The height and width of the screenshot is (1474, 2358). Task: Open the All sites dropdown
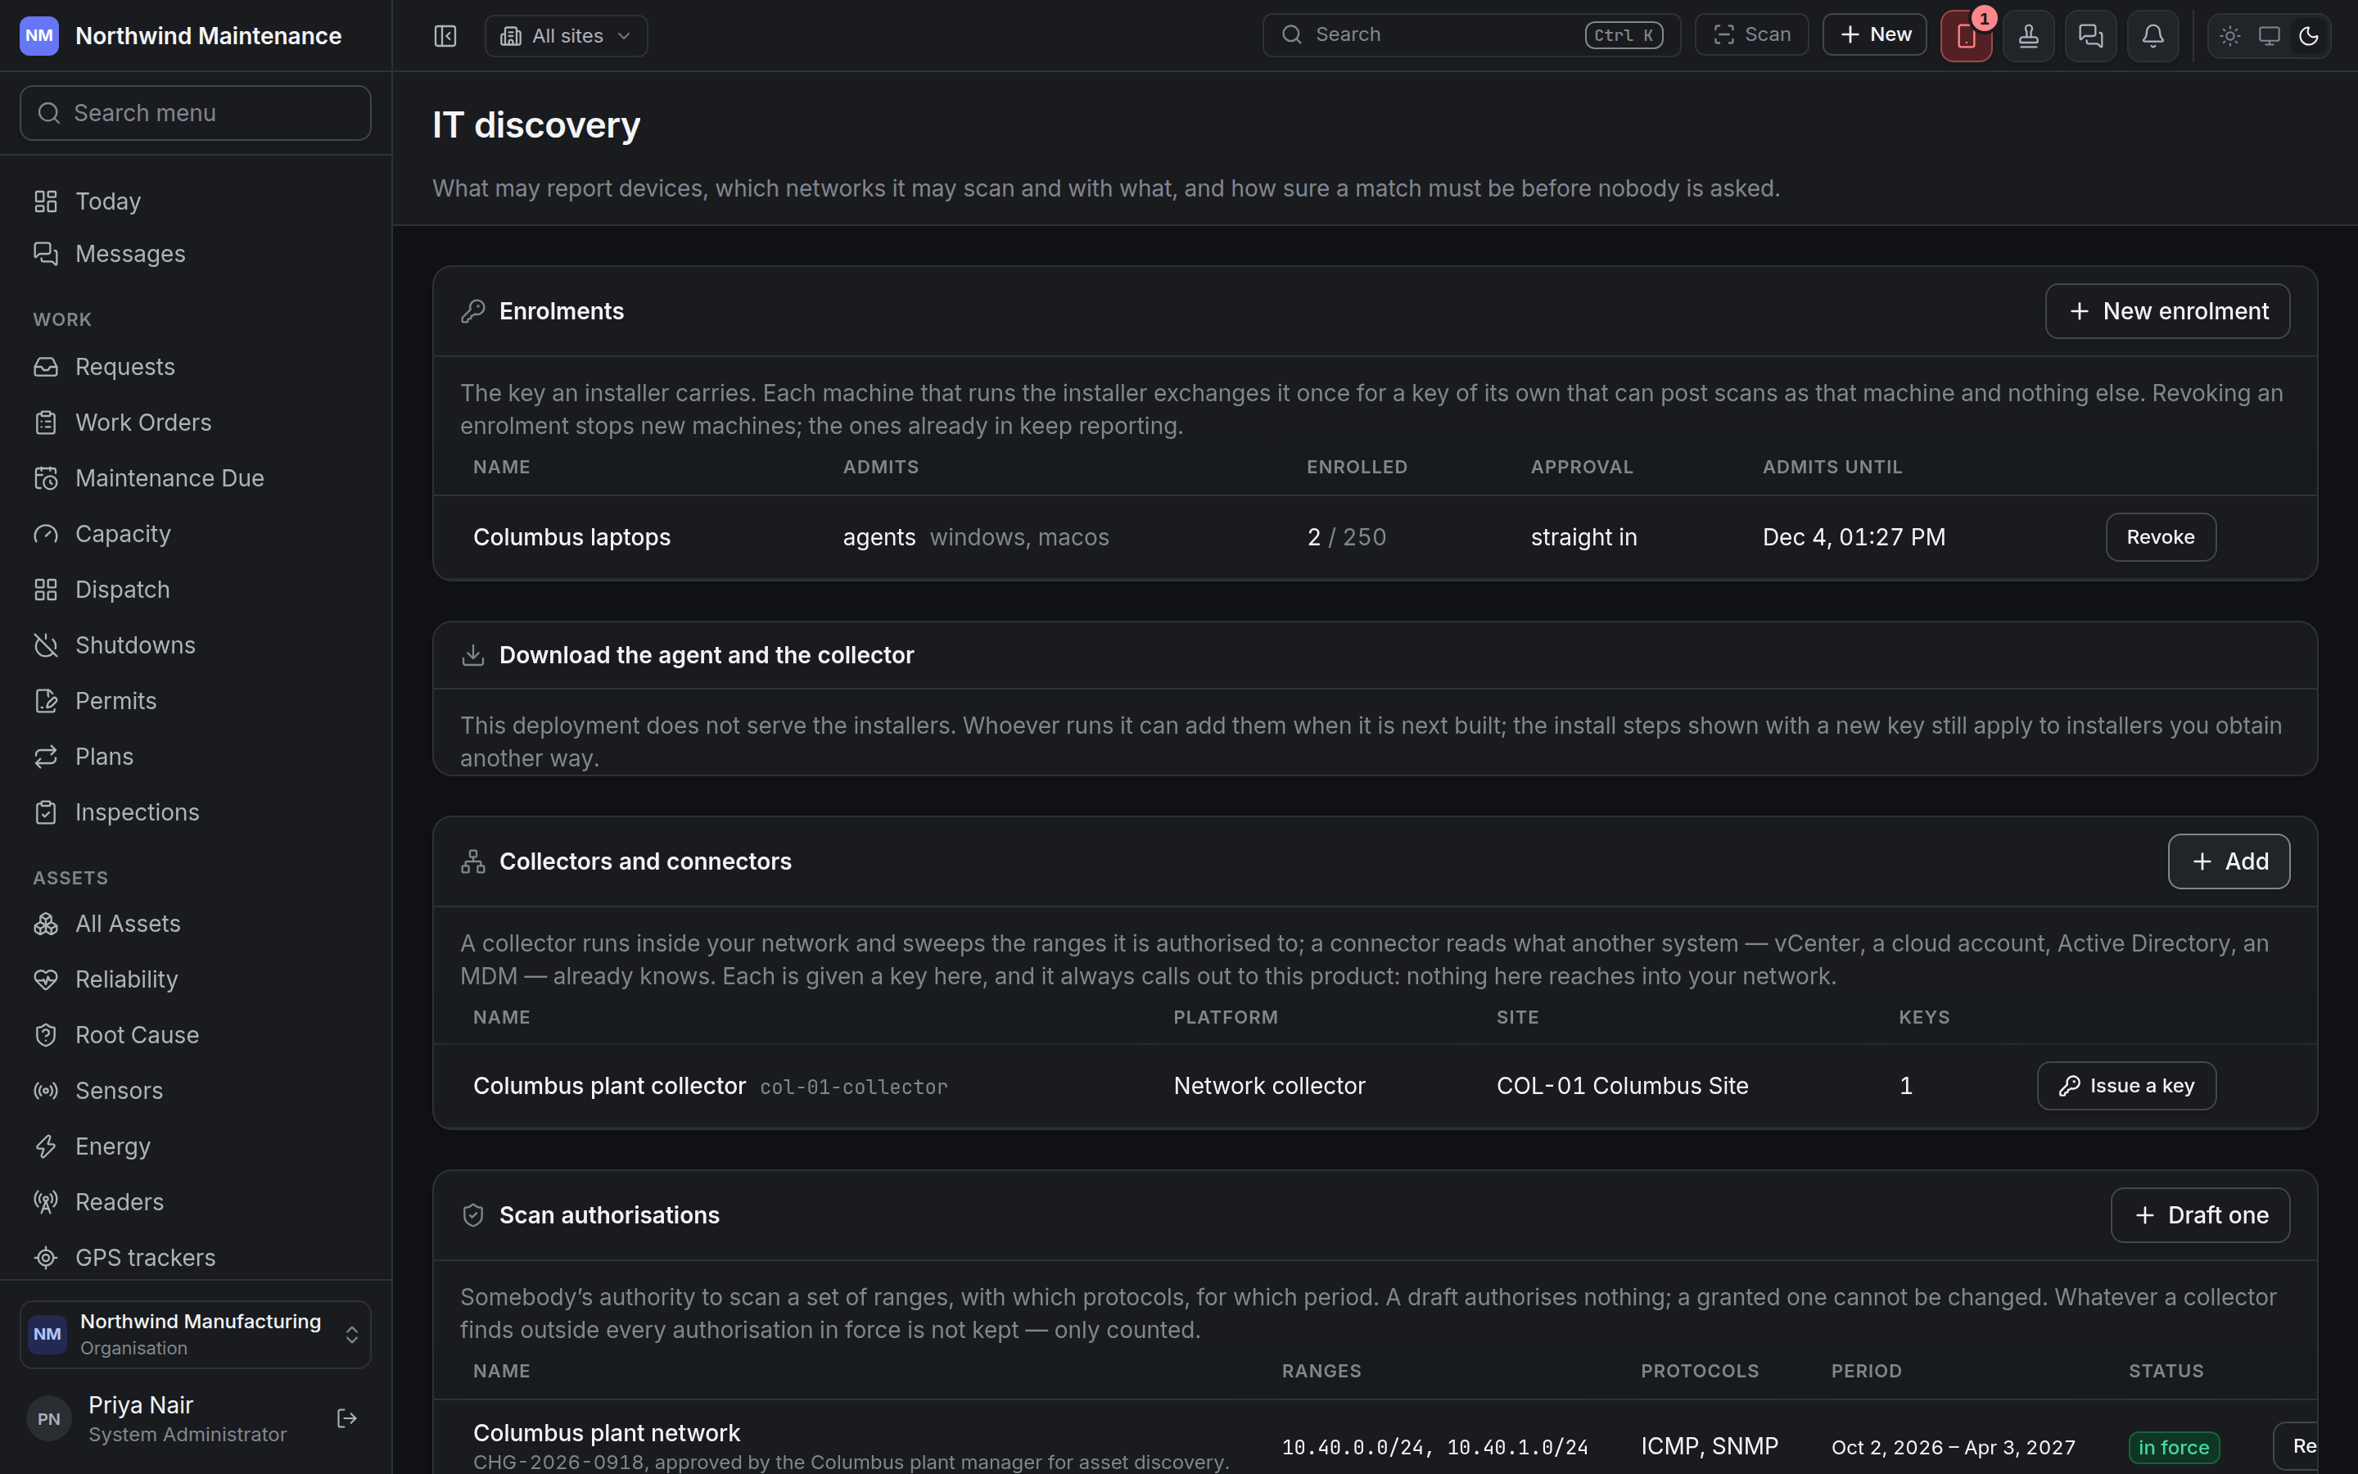coord(566,36)
